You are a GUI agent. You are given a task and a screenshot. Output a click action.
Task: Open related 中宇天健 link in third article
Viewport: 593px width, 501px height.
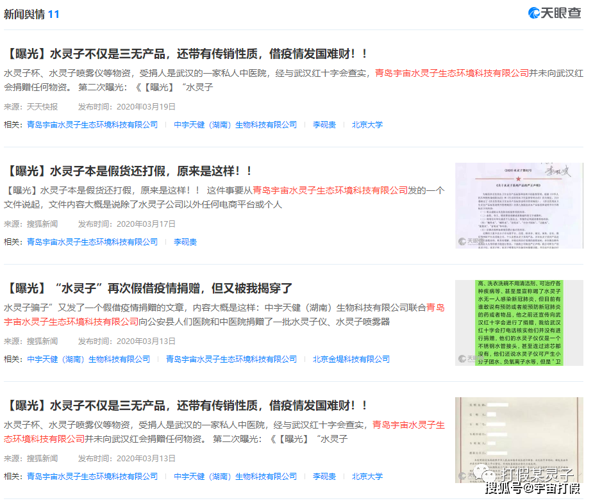click(x=88, y=359)
